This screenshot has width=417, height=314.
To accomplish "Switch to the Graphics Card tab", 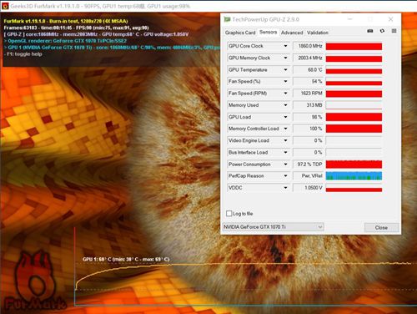I will [x=240, y=33].
